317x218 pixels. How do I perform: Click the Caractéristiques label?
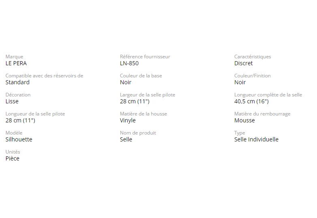tap(253, 57)
